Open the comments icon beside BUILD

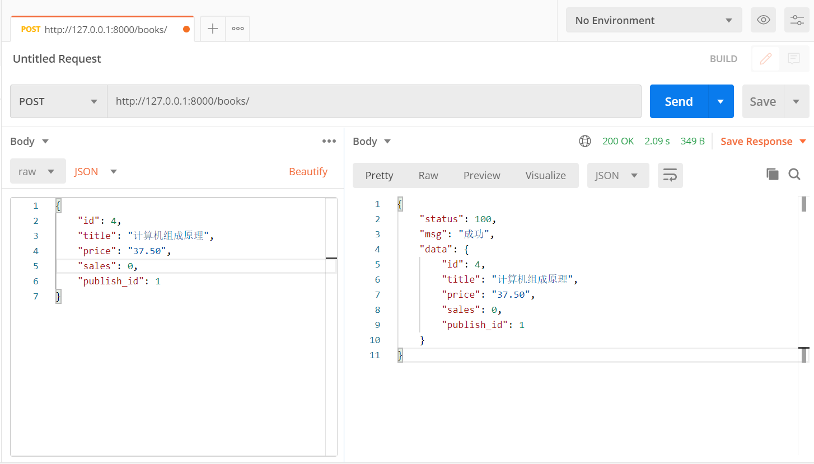(793, 59)
